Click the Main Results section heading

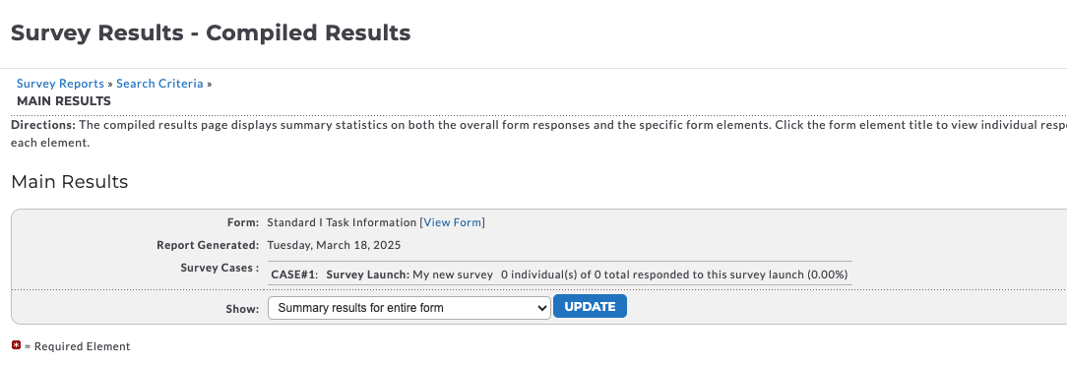(70, 182)
